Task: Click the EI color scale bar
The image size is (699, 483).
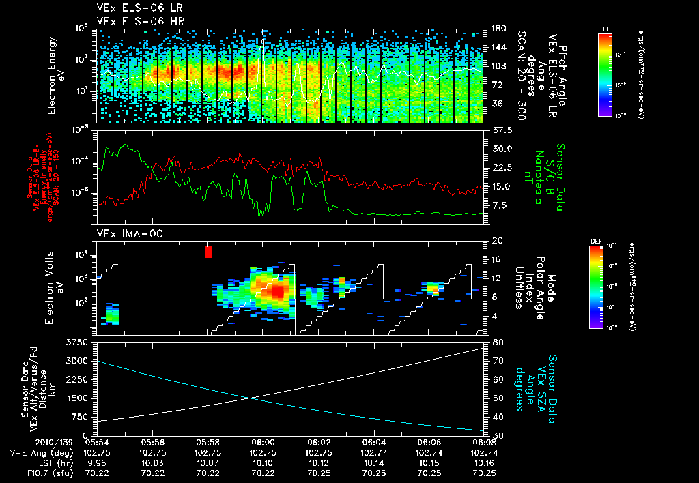Action: point(605,75)
